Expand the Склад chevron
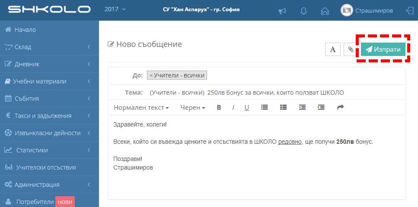Screen dimensions: 418x207 pos(89,47)
